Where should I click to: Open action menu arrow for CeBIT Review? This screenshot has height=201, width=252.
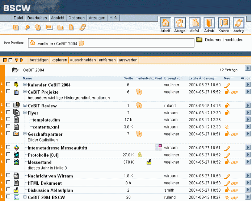point(248,106)
